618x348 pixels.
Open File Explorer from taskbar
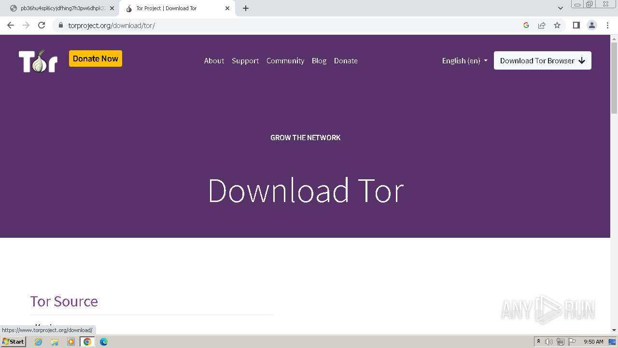(x=55, y=342)
